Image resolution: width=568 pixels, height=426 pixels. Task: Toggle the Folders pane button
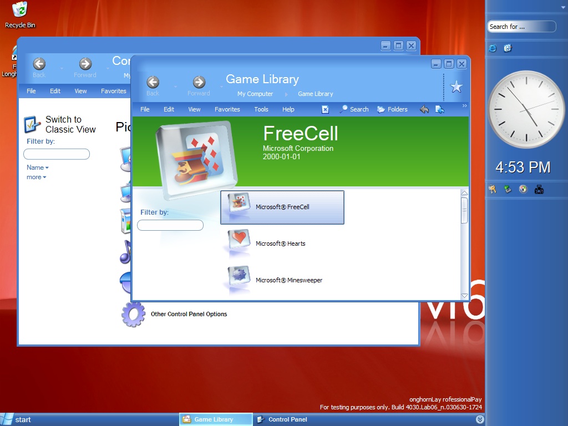pos(392,109)
